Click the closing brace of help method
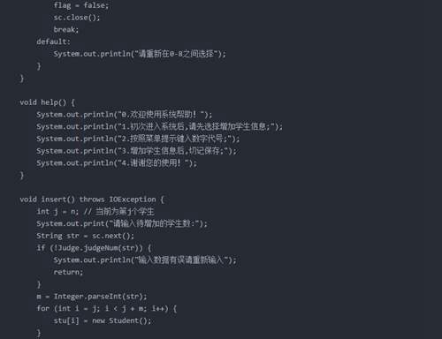Image resolution: width=442 pixels, height=339 pixels. click(x=21, y=176)
